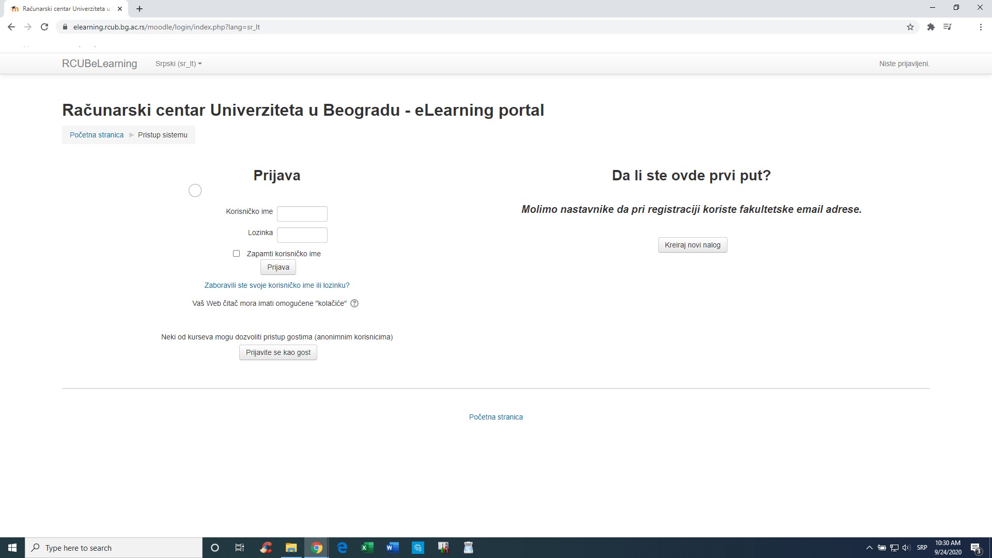This screenshot has height=558, width=992.
Task: Focus the Lozinka password field
Action: point(302,235)
